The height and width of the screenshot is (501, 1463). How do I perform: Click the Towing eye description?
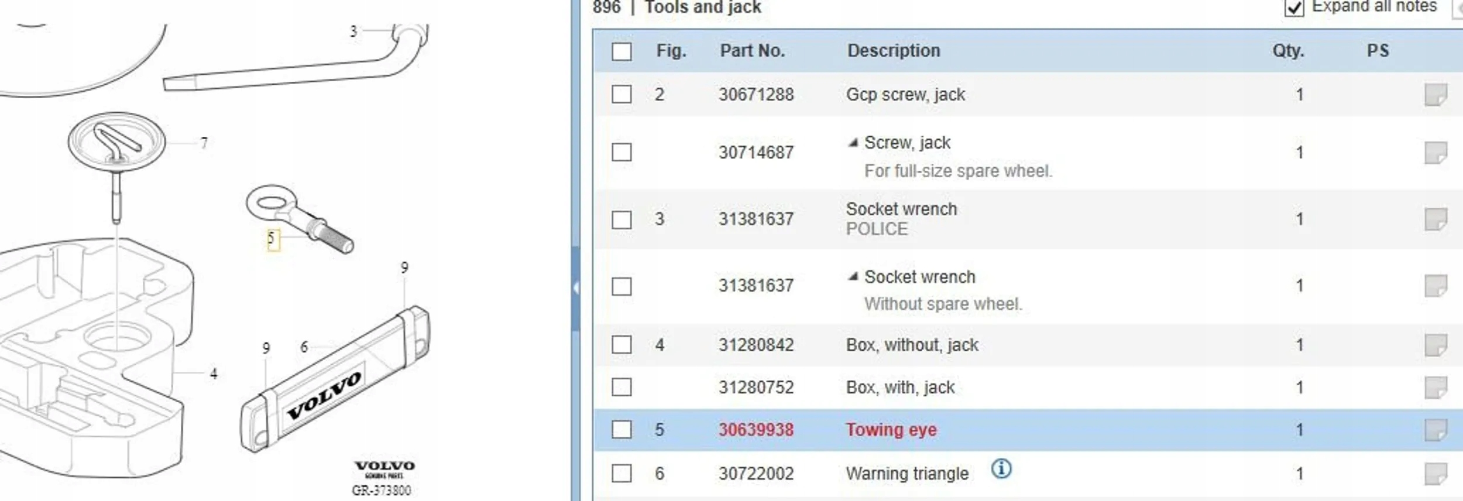tap(891, 430)
